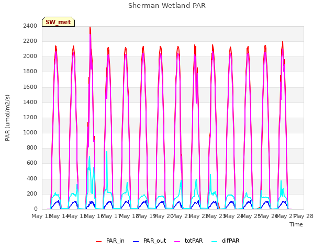Viewport: 335px width, 251px height.
Task: Click the SW_met label badge
Action: [58, 22]
